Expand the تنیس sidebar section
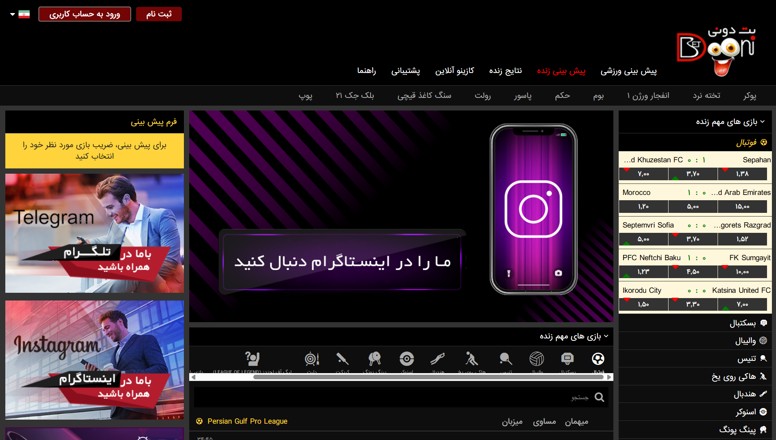 tap(695, 358)
